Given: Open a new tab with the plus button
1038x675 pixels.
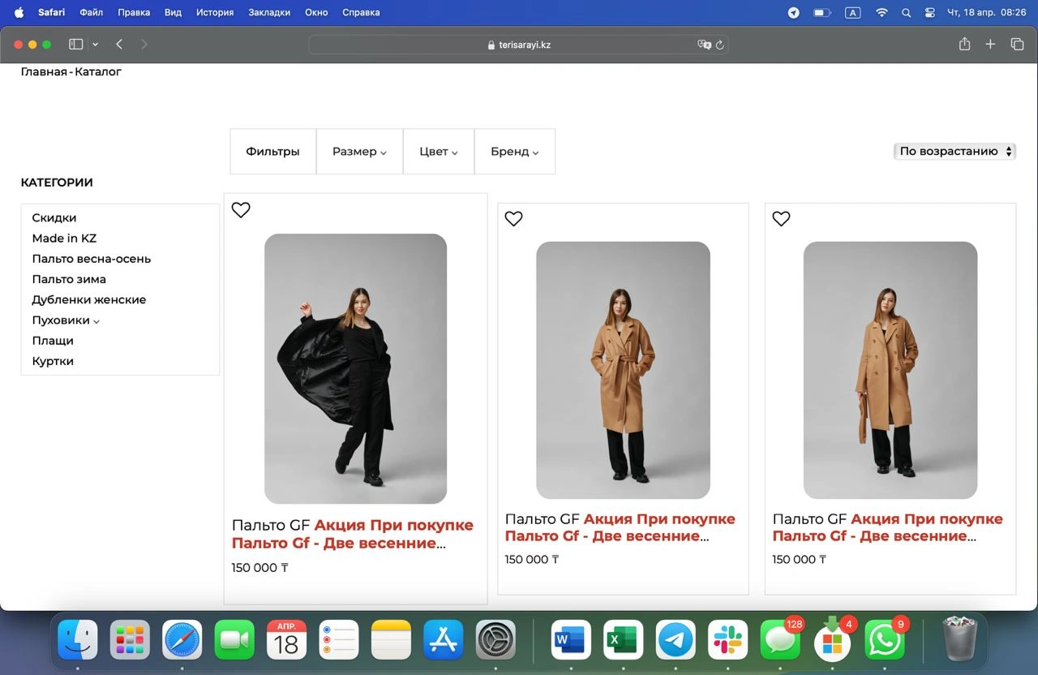Looking at the screenshot, I should tap(990, 45).
